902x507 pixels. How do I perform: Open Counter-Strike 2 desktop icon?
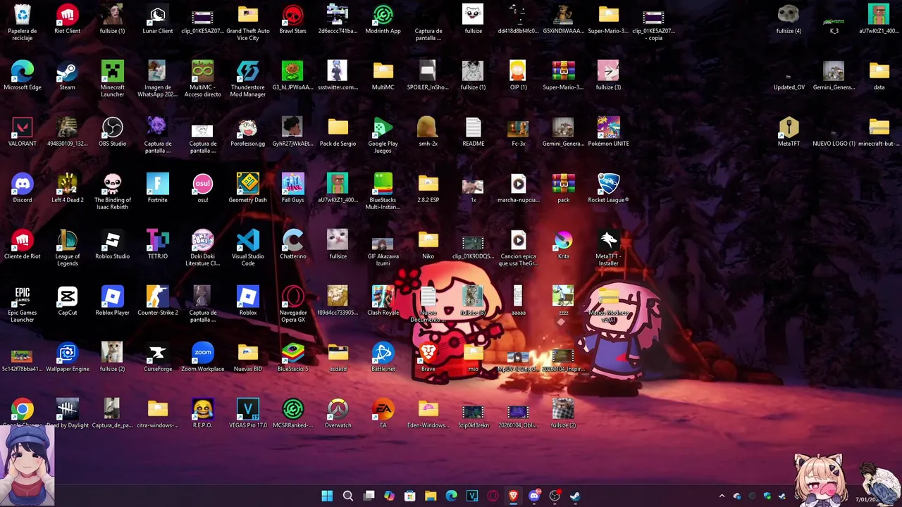pyautogui.click(x=158, y=297)
